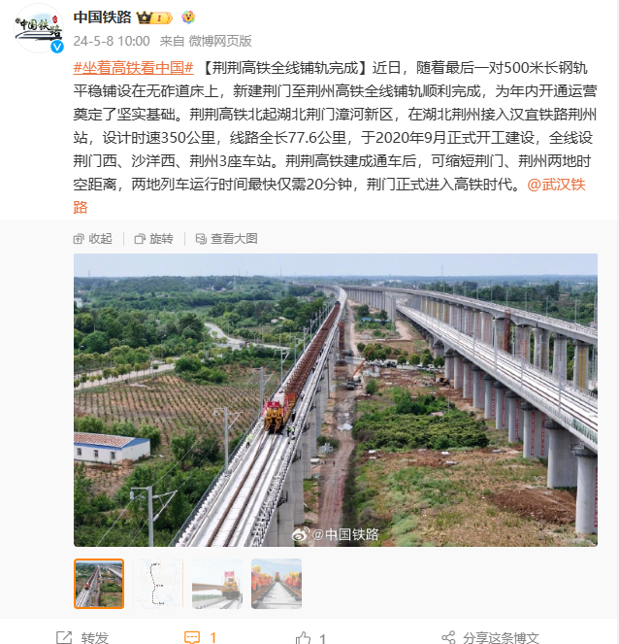Click 分享这条博文 share button
Image resolution: width=619 pixels, height=644 pixels.
491,637
